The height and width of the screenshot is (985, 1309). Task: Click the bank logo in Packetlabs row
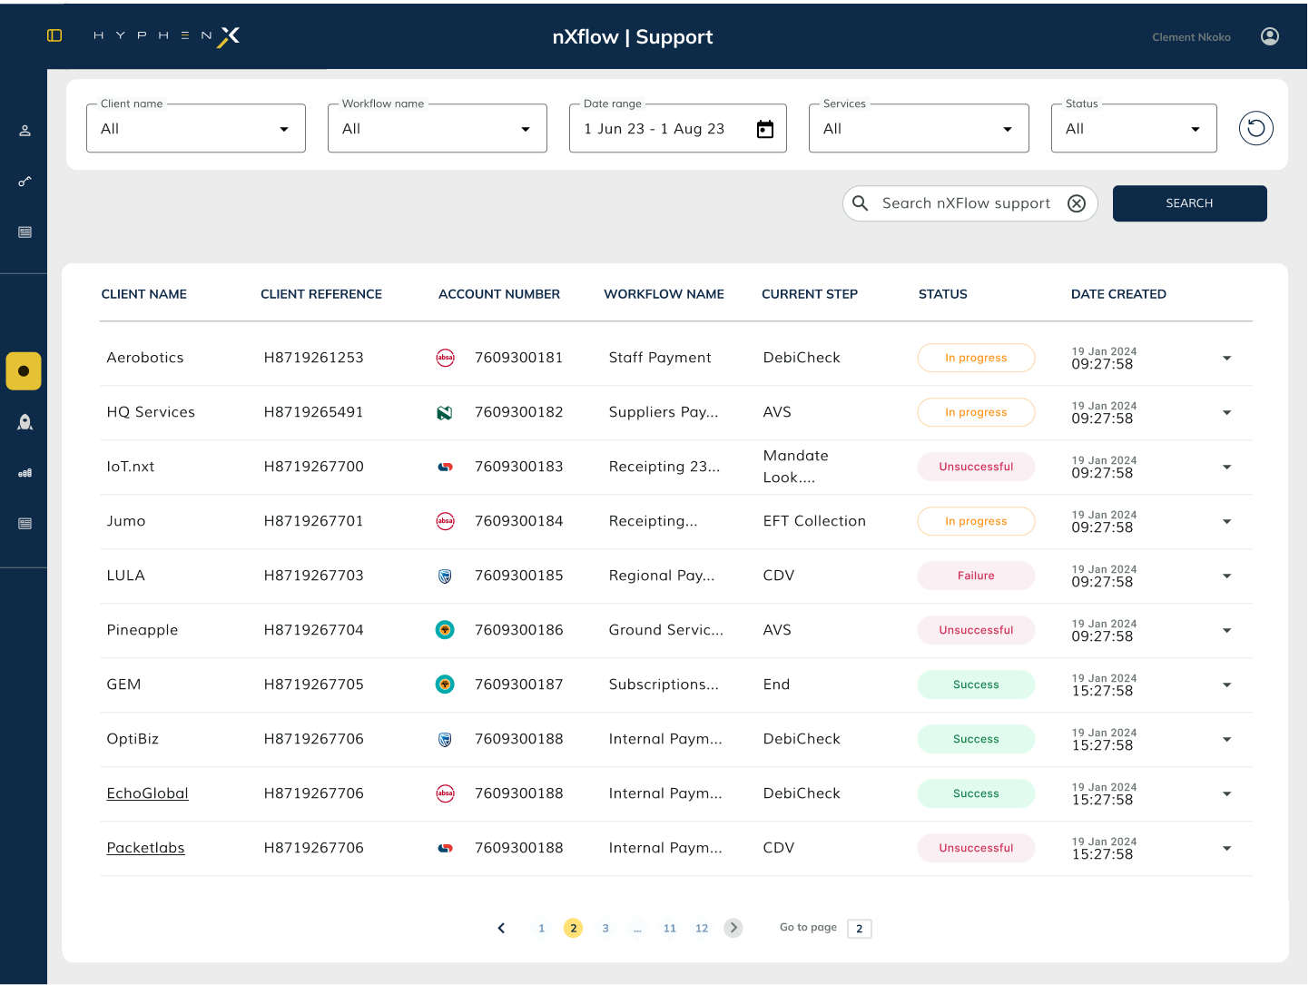pos(445,848)
